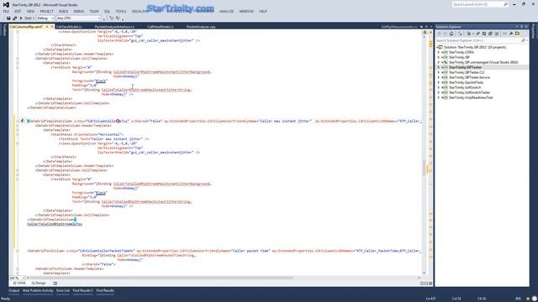
Task: Click the Visual Studio logo icon
Action: (x=6, y=5)
